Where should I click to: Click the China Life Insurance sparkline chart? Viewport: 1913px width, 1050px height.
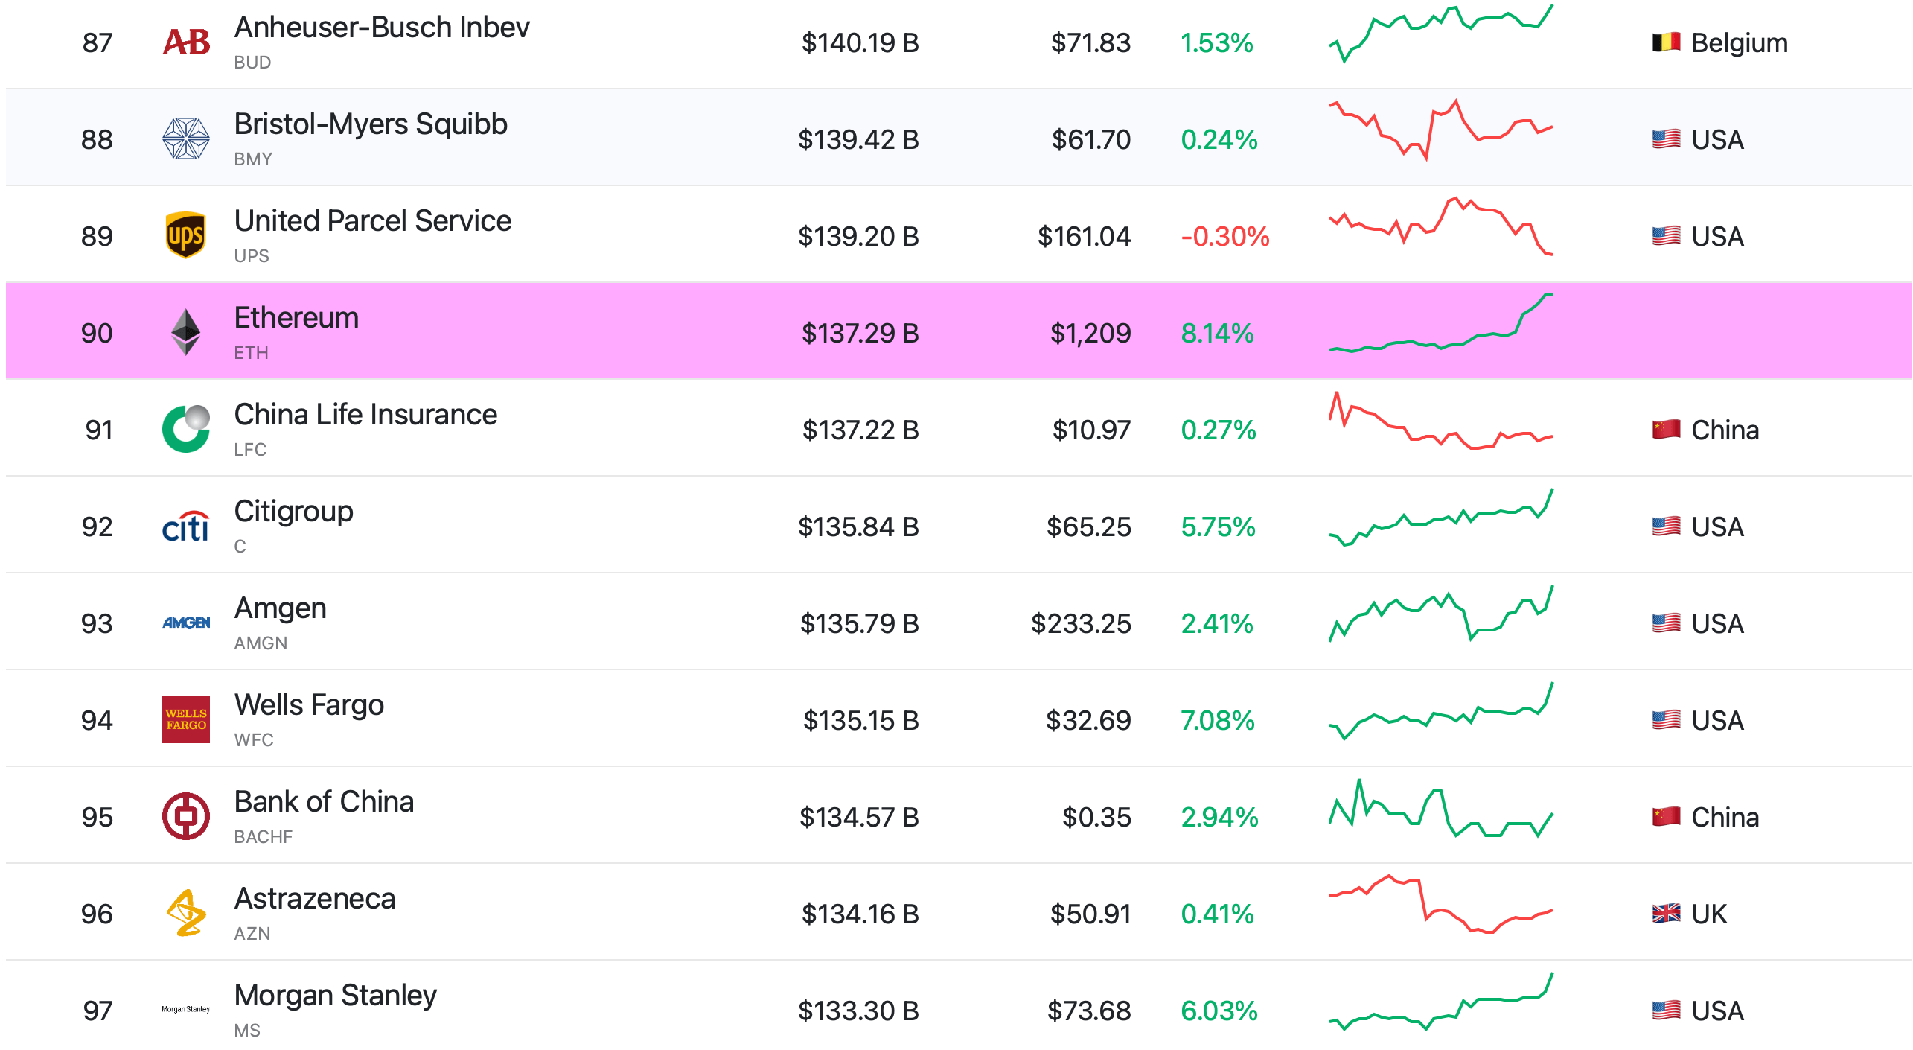(1441, 420)
